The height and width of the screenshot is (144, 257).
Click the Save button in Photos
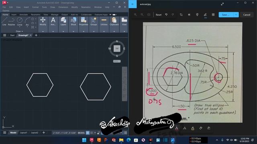pos(226,15)
